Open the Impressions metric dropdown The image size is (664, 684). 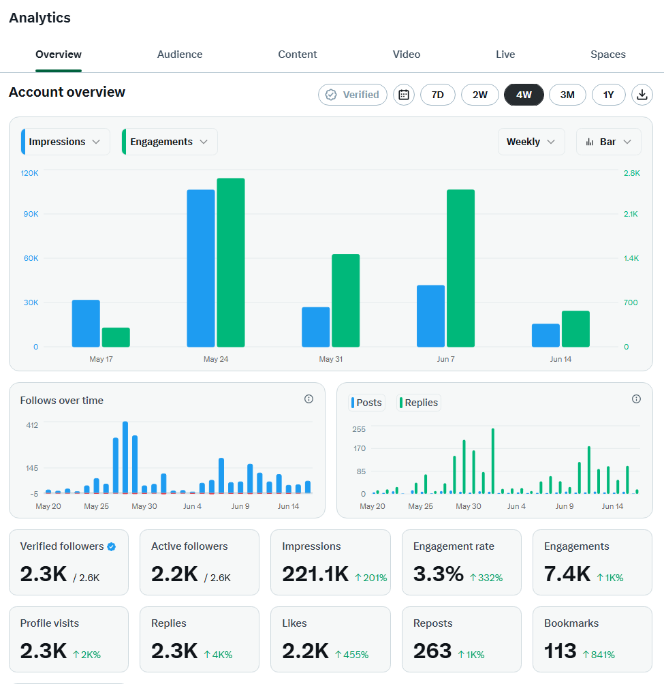click(65, 142)
